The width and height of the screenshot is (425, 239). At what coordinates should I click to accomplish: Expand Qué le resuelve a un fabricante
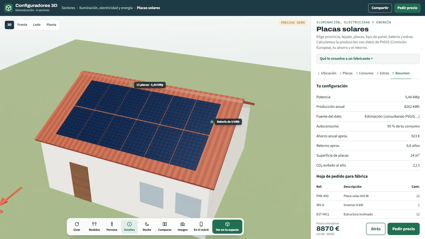pyautogui.click(x=368, y=59)
